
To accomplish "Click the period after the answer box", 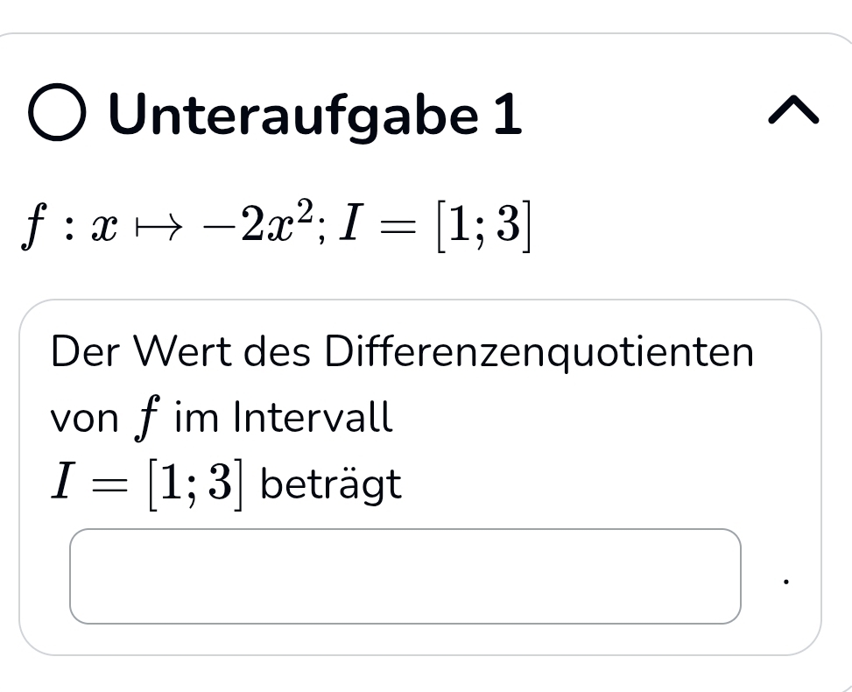I will (x=785, y=580).
